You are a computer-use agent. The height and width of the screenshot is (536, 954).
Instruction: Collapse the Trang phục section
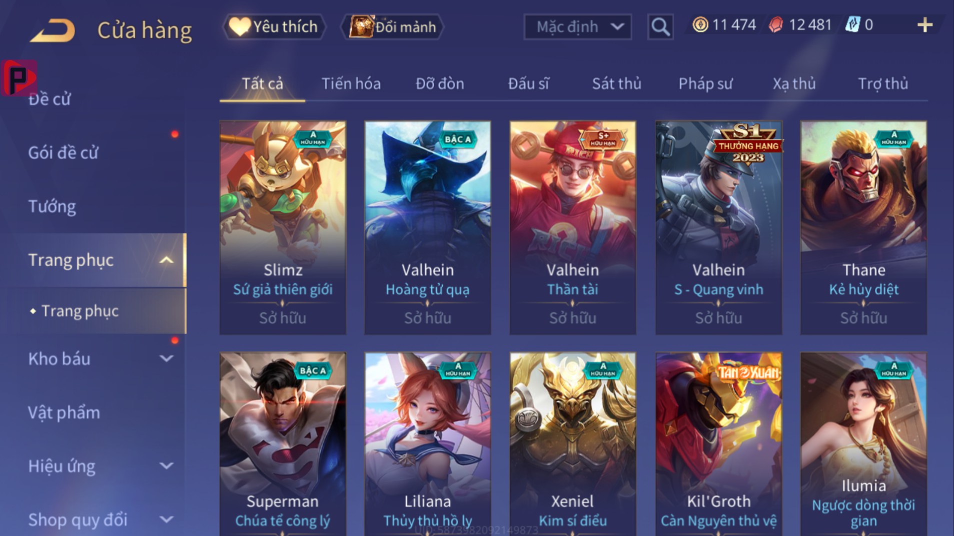[166, 260]
